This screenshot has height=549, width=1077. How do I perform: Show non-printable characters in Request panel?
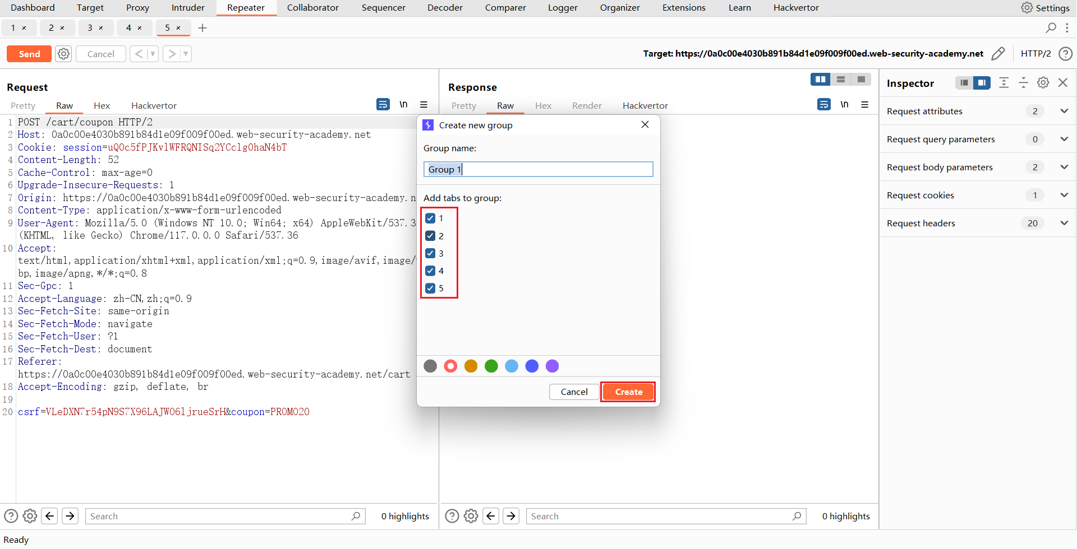pos(403,104)
